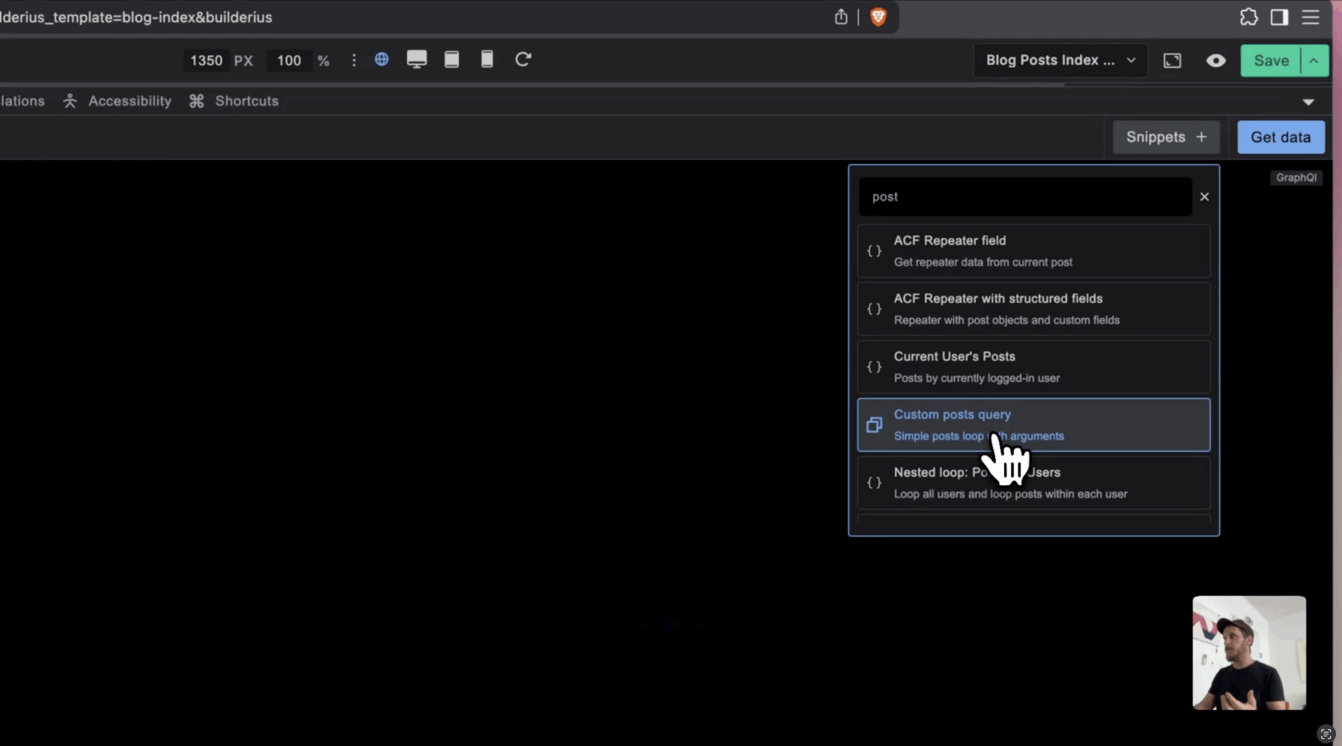1342x746 pixels.
Task: Toggle preview eye icon
Action: pos(1216,61)
